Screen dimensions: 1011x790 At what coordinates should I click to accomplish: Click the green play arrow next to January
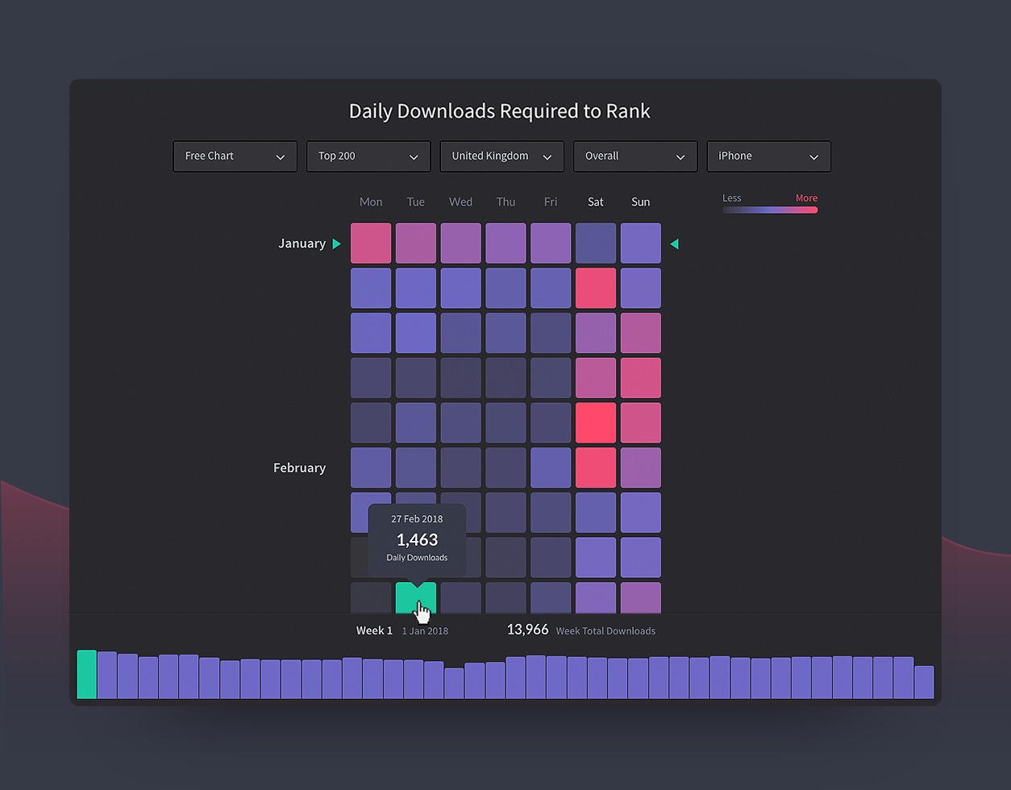pos(335,243)
